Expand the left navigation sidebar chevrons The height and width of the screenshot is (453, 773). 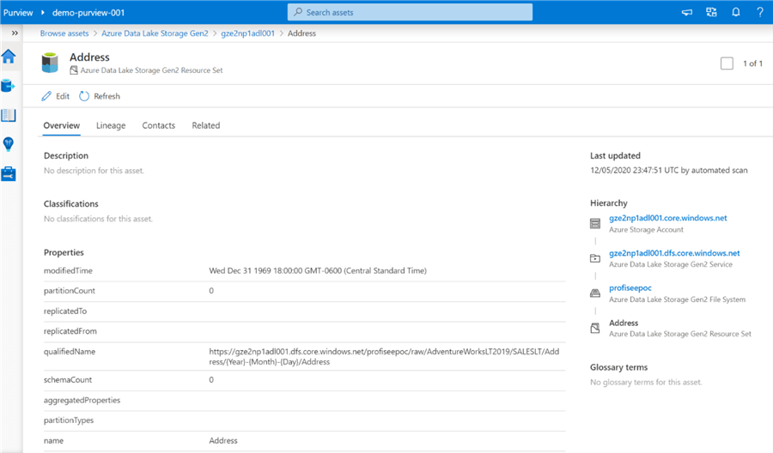pyautogui.click(x=15, y=33)
